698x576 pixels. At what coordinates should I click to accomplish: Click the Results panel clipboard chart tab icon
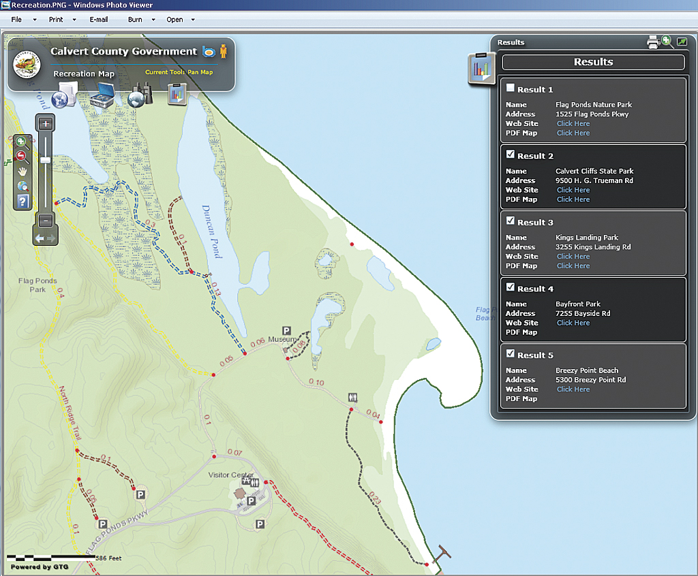pyautogui.click(x=481, y=68)
